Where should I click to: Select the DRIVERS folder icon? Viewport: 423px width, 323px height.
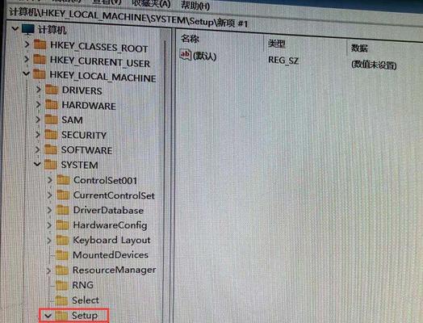pos(52,90)
